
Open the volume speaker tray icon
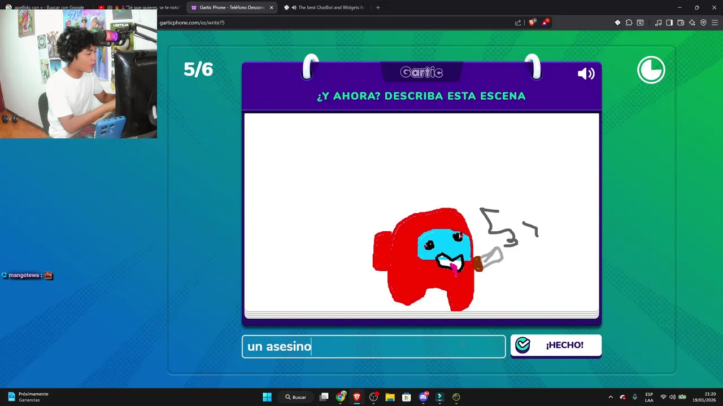pyautogui.click(x=672, y=397)
